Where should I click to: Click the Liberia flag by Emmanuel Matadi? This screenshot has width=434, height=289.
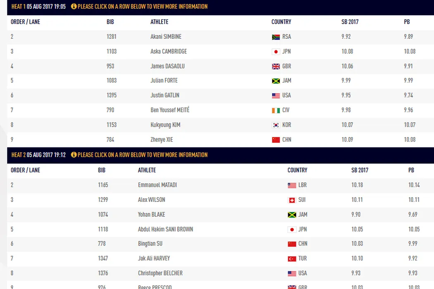coord(292,185)
